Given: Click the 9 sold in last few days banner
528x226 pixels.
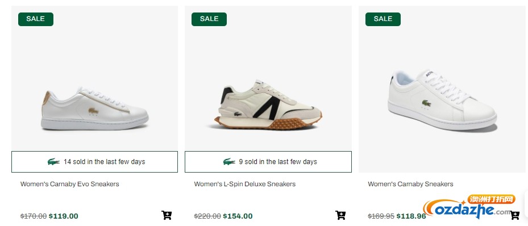Looking at the screenshot, I should pos(268,162).
